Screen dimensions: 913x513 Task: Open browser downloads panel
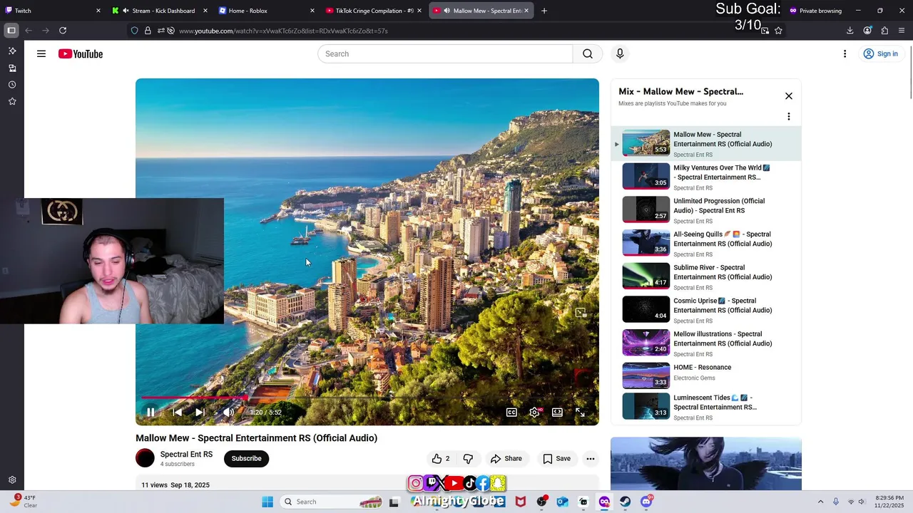[x=850, y=31]
